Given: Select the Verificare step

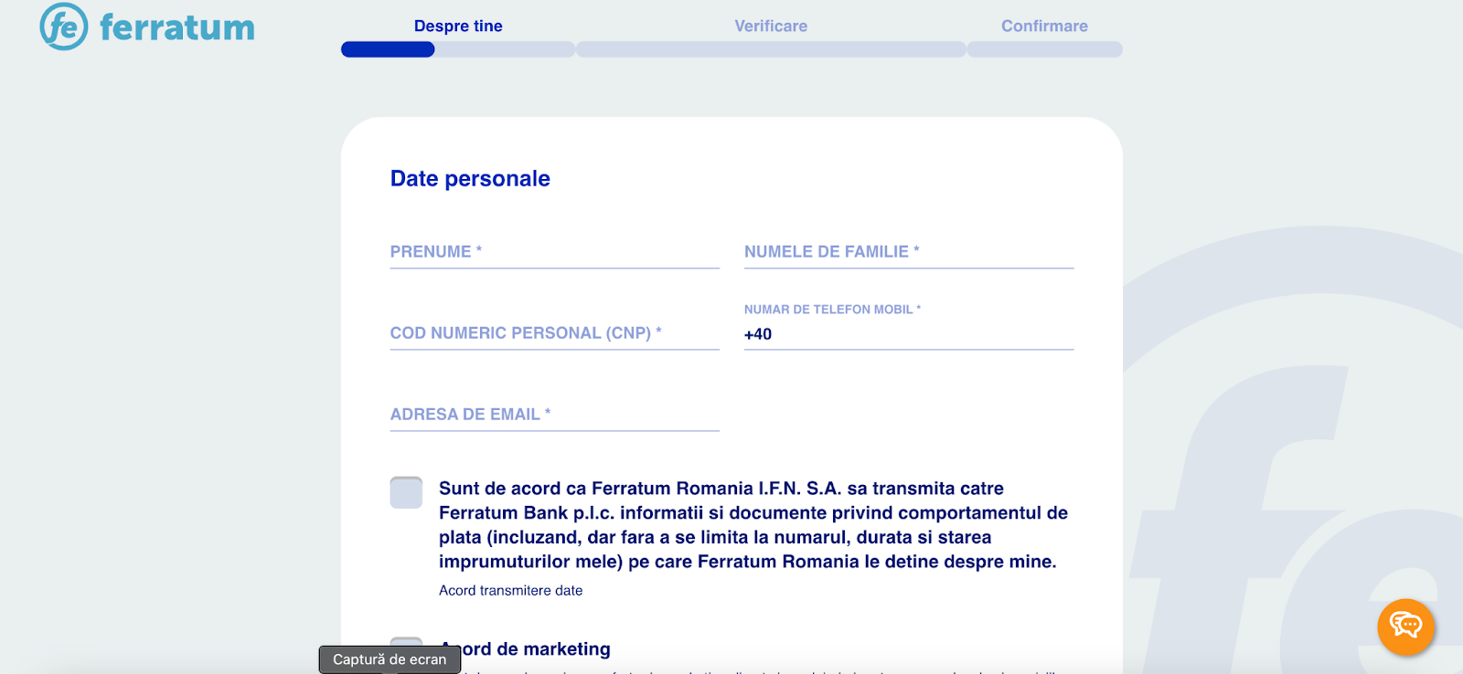Looking at the screenshot, I should tap(771, 26).
